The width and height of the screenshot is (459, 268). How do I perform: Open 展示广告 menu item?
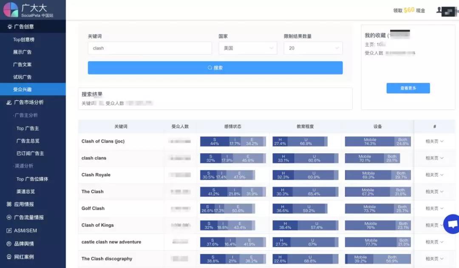click(x=22, y=52)
